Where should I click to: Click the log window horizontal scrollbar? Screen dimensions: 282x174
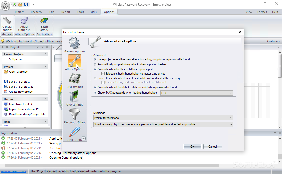pyautogui.click(x=112, y=165)
